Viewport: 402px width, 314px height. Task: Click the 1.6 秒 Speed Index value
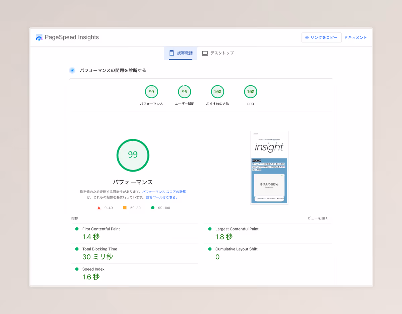tap(91, 277)
